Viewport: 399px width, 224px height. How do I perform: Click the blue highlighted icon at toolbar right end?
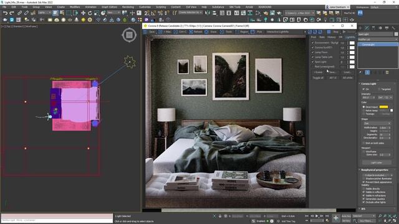pyautogui.click(x=360, y=13)
